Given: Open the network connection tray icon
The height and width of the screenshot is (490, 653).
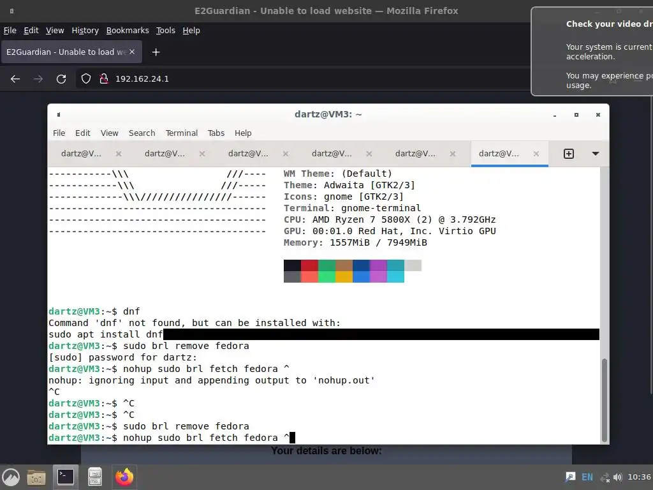Looking at the screenshot, I should click(x=605, y=477).
